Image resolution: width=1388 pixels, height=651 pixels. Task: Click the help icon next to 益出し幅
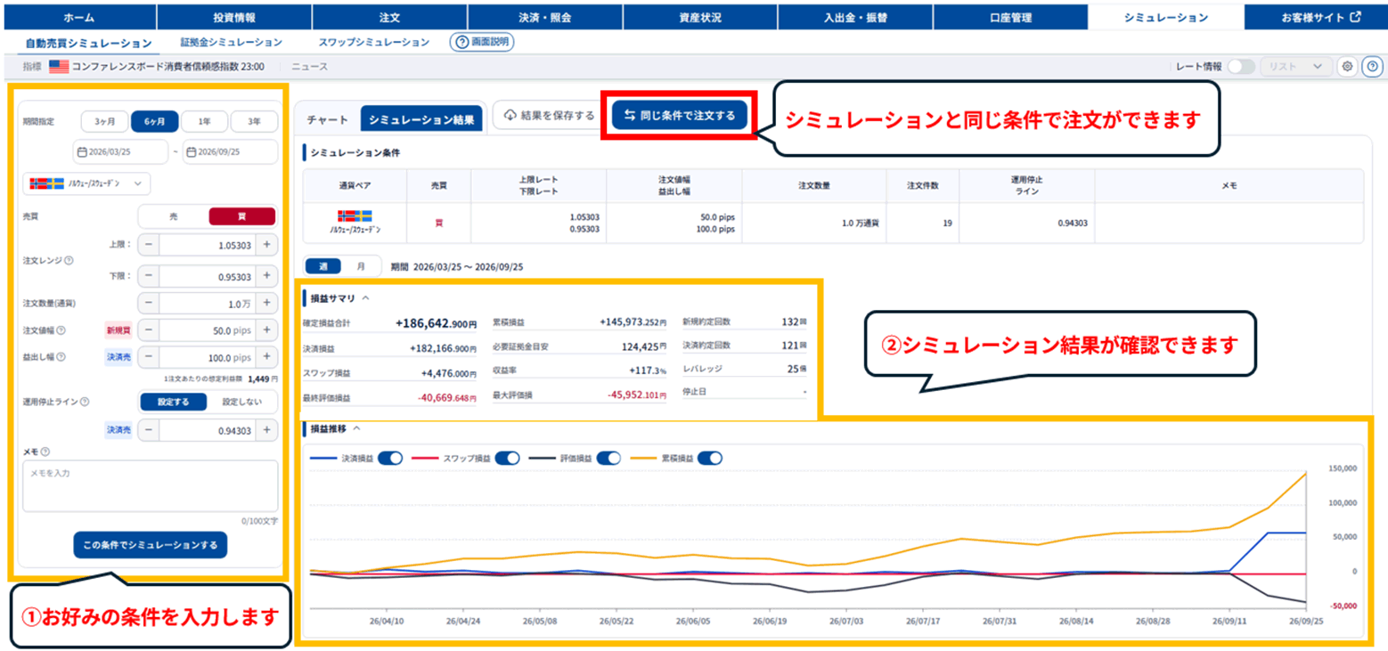click(61, 358)
